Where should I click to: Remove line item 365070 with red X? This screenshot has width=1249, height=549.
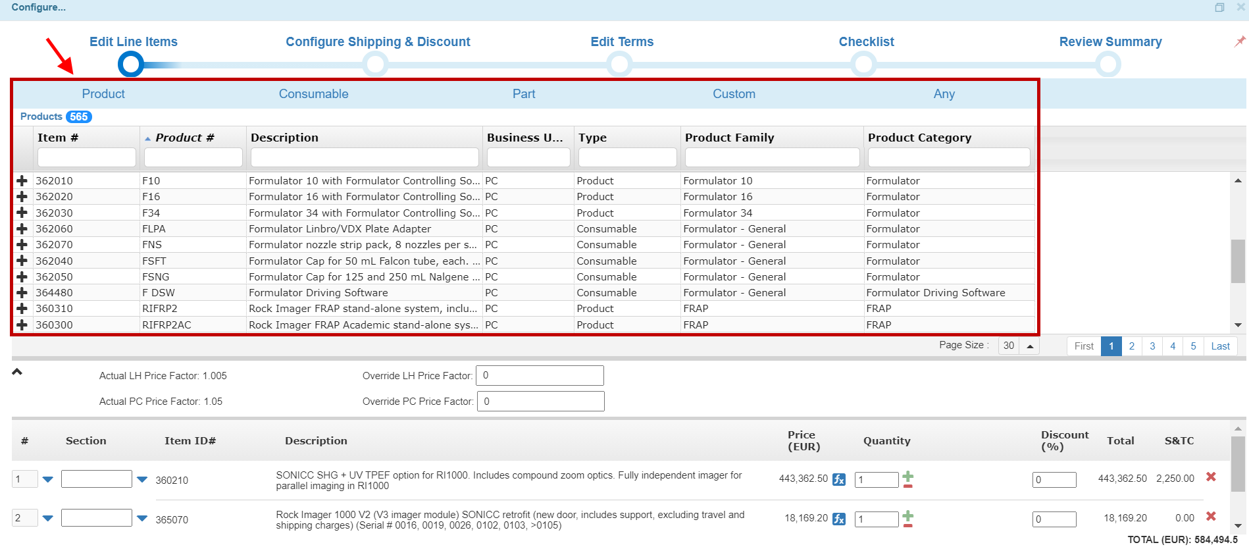[x=1210, y=516]
